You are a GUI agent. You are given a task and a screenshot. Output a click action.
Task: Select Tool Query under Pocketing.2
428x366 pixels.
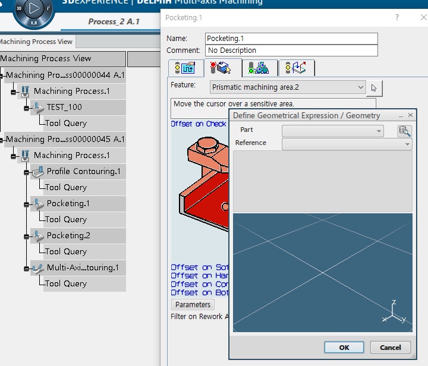pos(66,251)
